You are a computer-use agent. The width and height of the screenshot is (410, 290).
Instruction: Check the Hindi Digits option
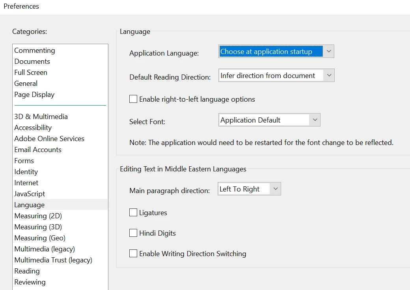coord(133,233)
